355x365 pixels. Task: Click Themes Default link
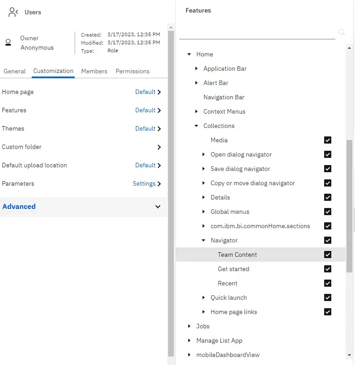(145, 129)
